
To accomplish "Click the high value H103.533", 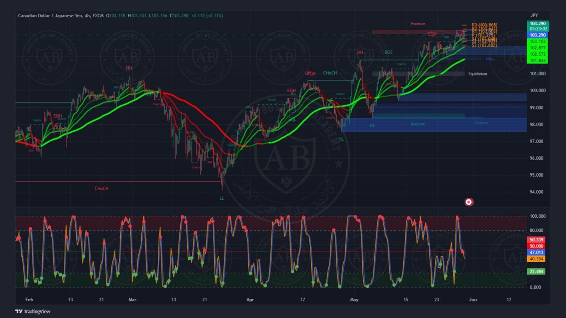I will pyautogui.click(x=137, y=16).
